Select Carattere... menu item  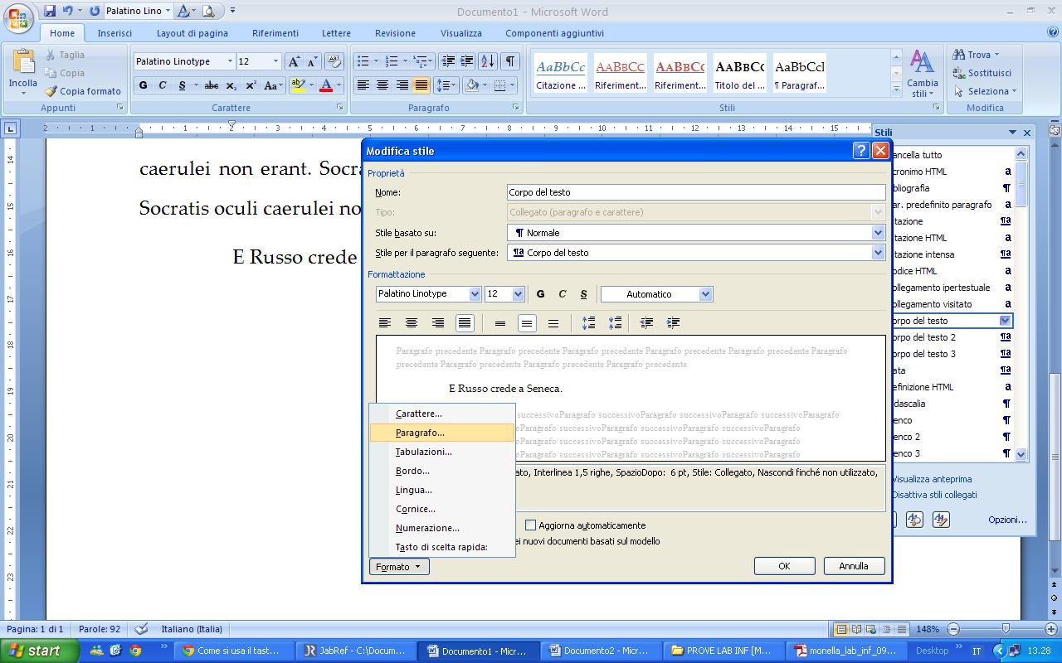pos(442,414)
